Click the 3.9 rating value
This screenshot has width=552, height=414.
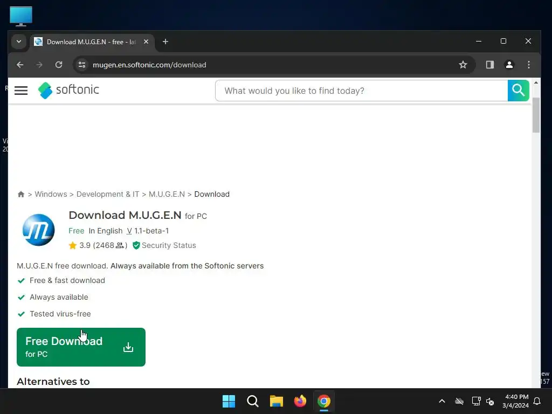pyautogui.click(x=85, y=245)
